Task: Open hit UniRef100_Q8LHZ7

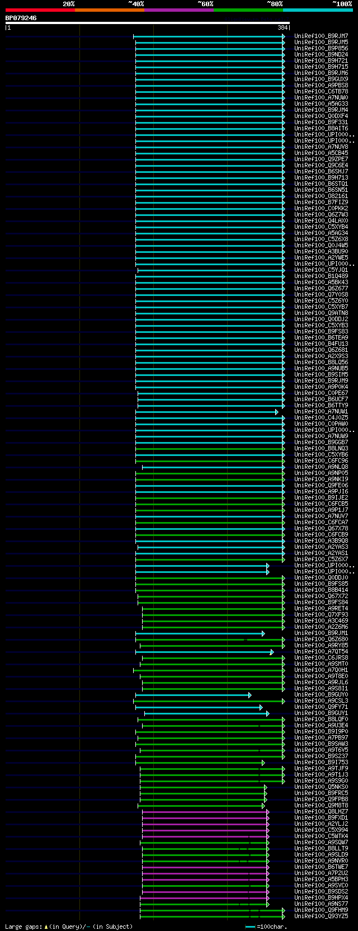Action: coord(321,812)
